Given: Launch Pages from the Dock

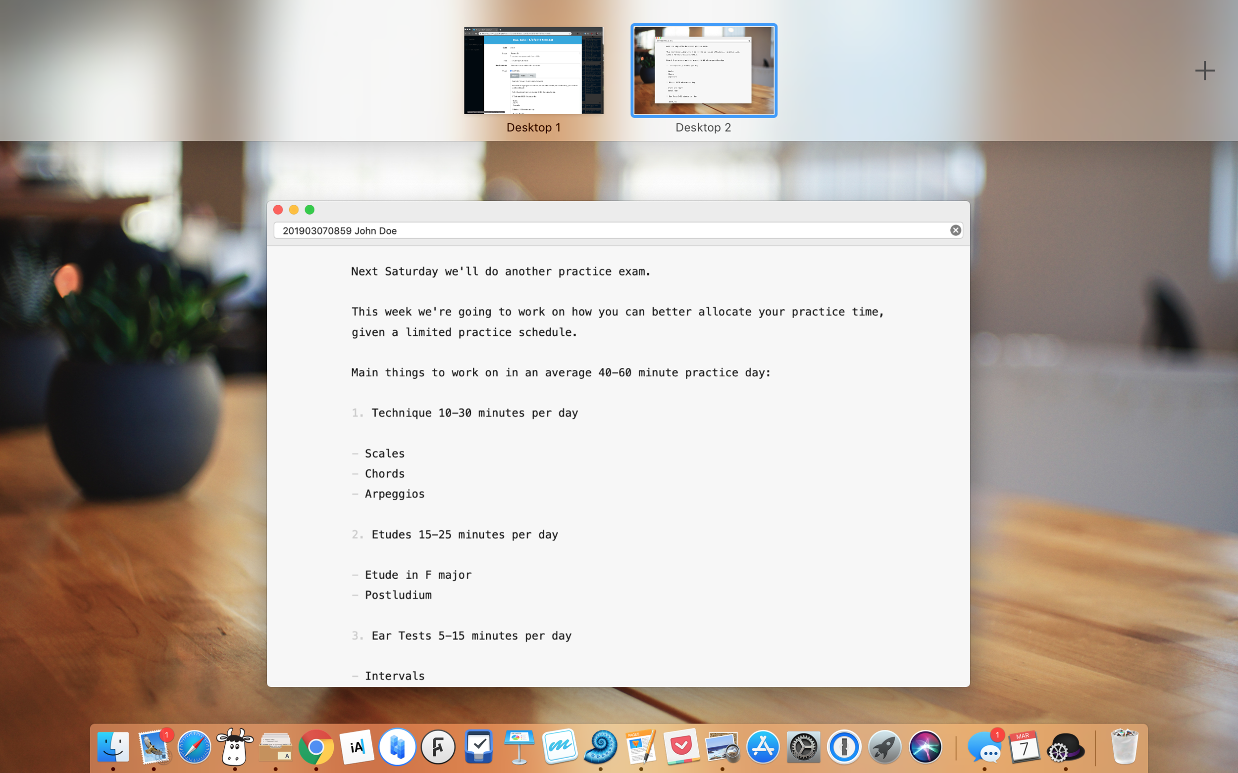Looking at the screenshot, I should click(641, 747).
